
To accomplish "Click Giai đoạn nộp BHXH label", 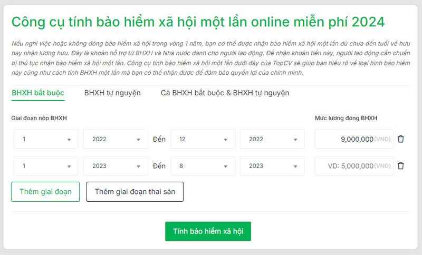I will [39, 118].
